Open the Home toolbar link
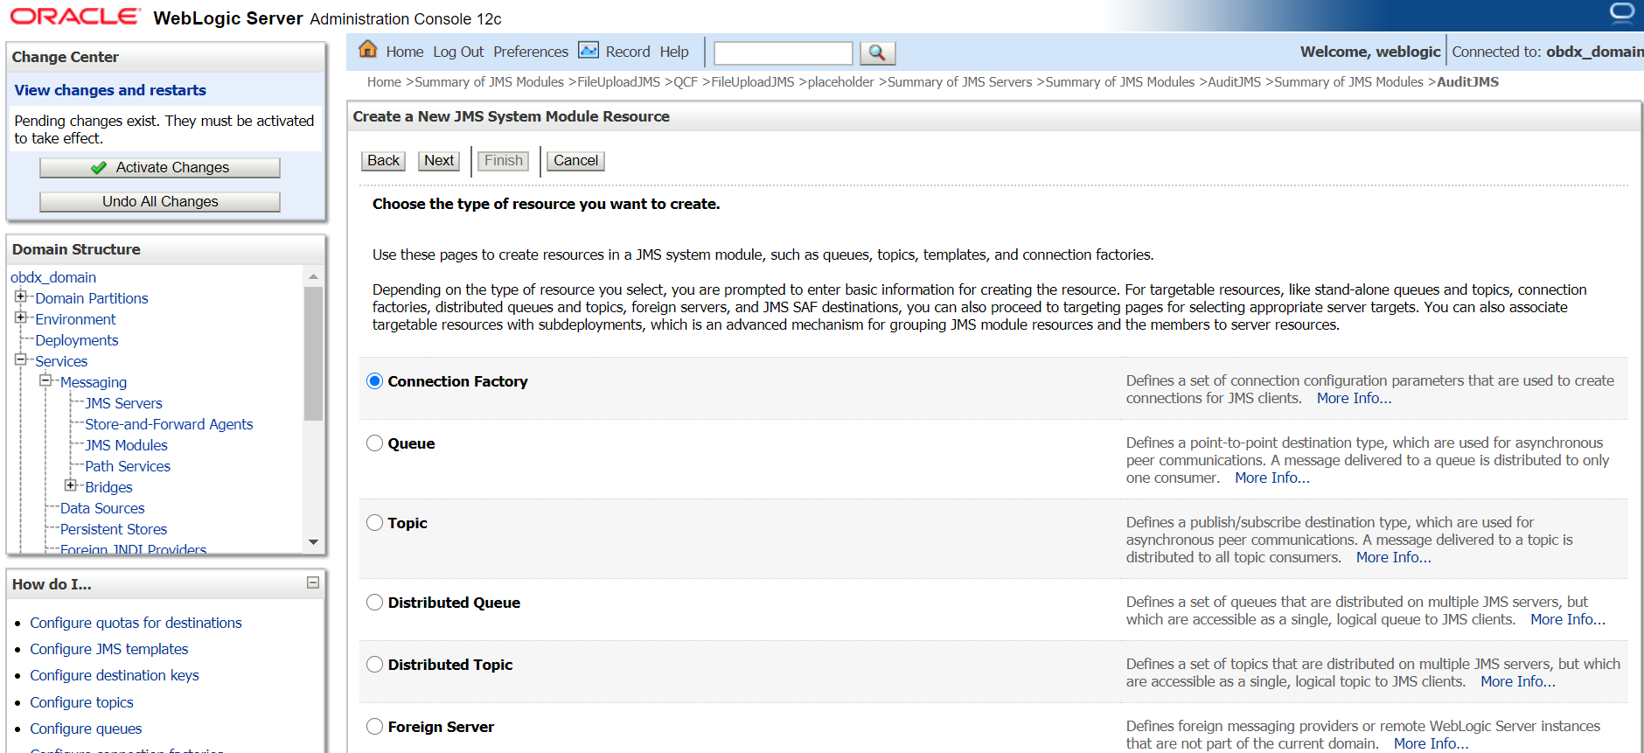 click(x=404, y=52)
